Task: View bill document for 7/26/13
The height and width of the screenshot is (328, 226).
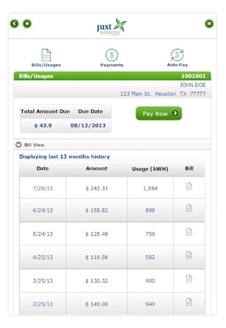Action: [189, 186]
